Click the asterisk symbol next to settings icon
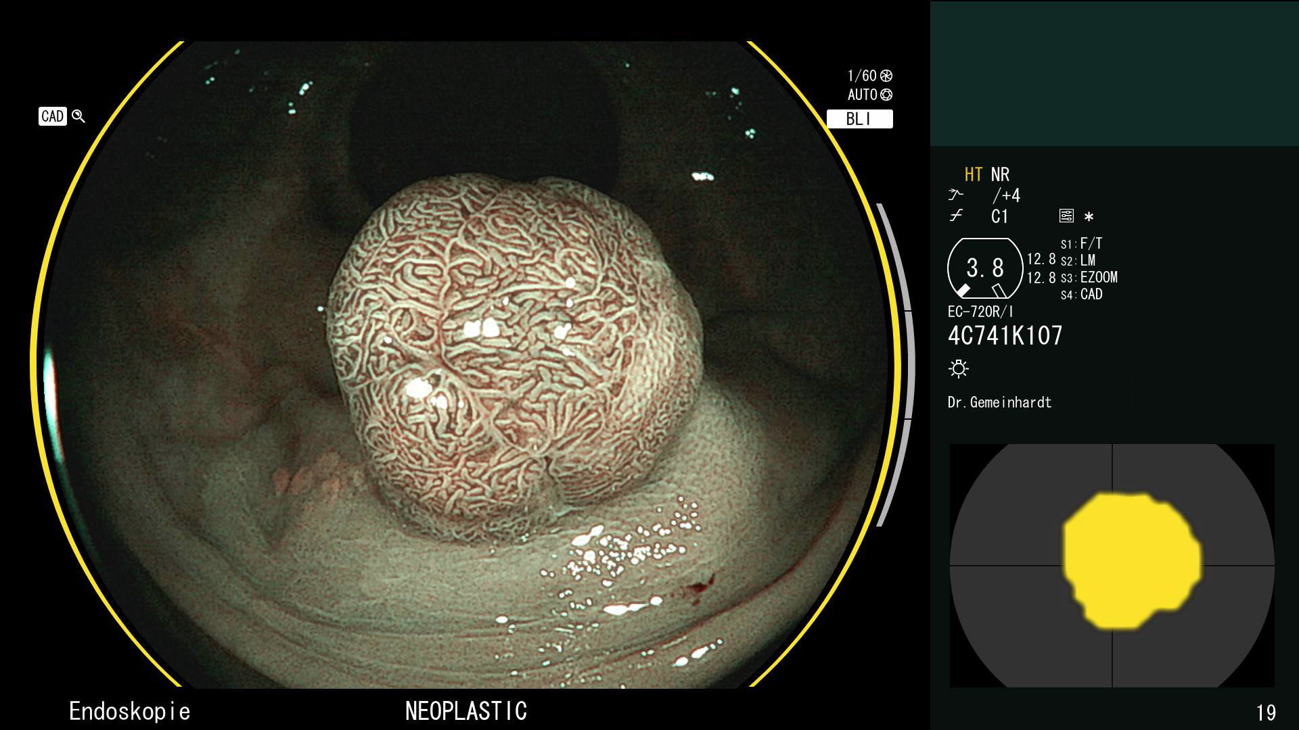The height and width of the screenshot is (730, 1299). (1089, 217)
